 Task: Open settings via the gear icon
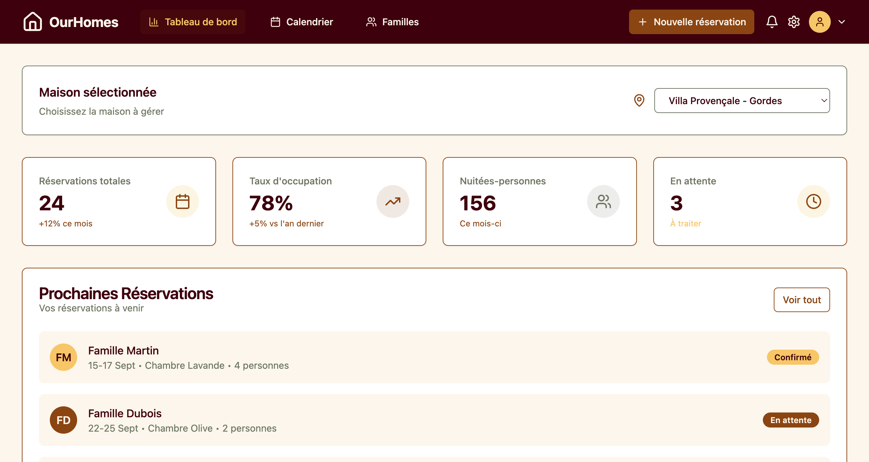tap(794, 22)
